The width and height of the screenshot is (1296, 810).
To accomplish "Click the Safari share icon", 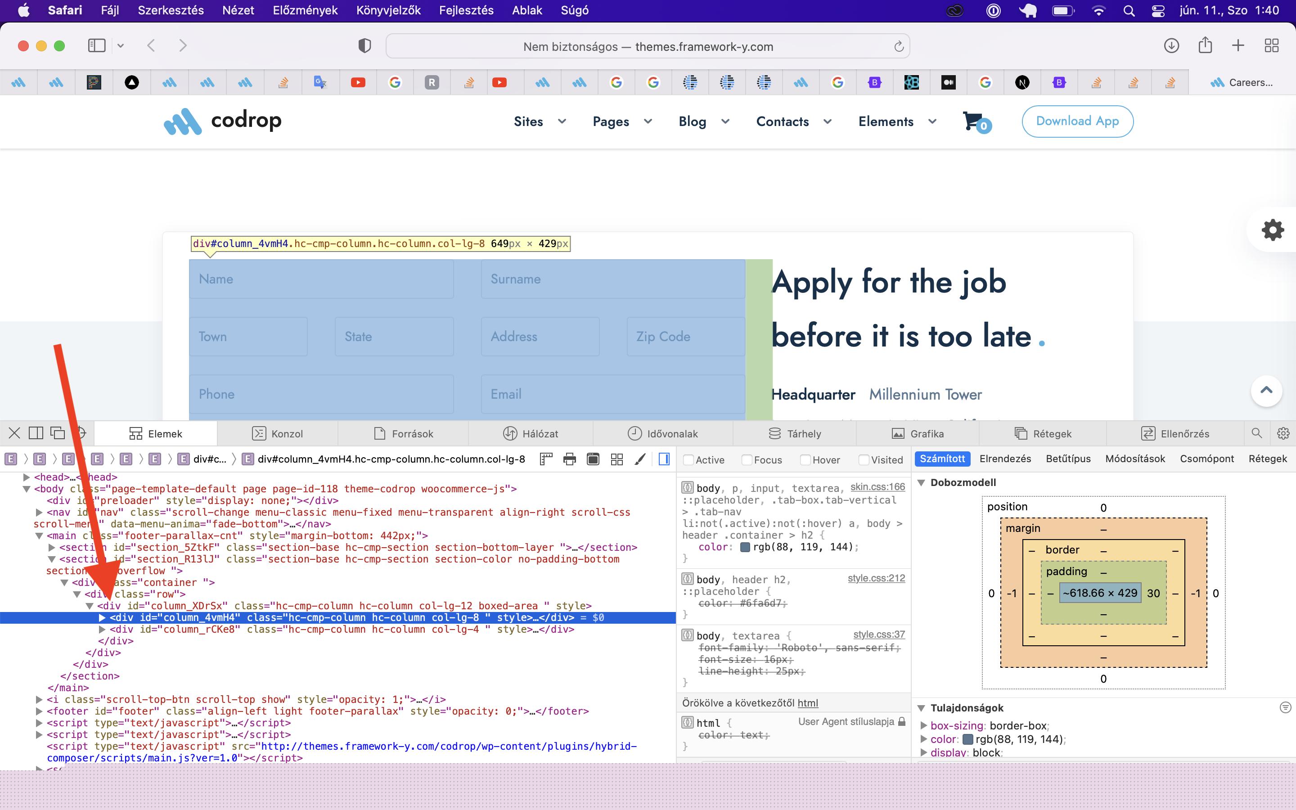I will click(1205, 45).
